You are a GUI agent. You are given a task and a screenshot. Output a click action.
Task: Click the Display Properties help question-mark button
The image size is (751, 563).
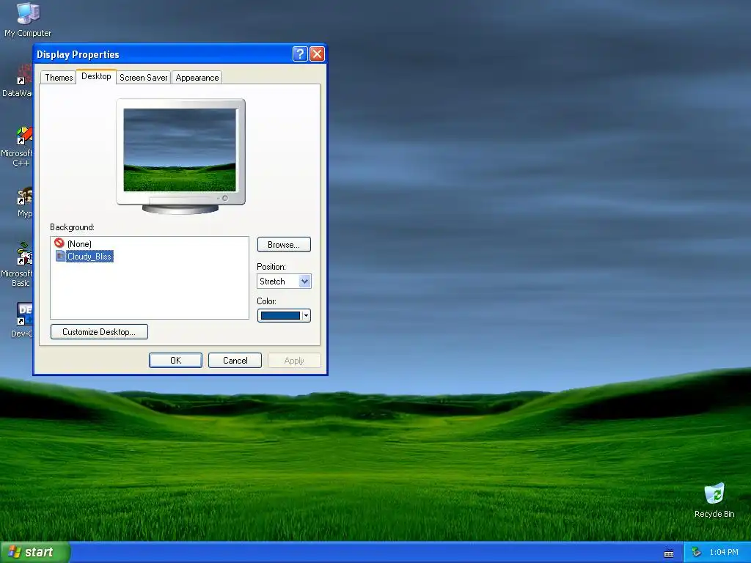(300, 54)
